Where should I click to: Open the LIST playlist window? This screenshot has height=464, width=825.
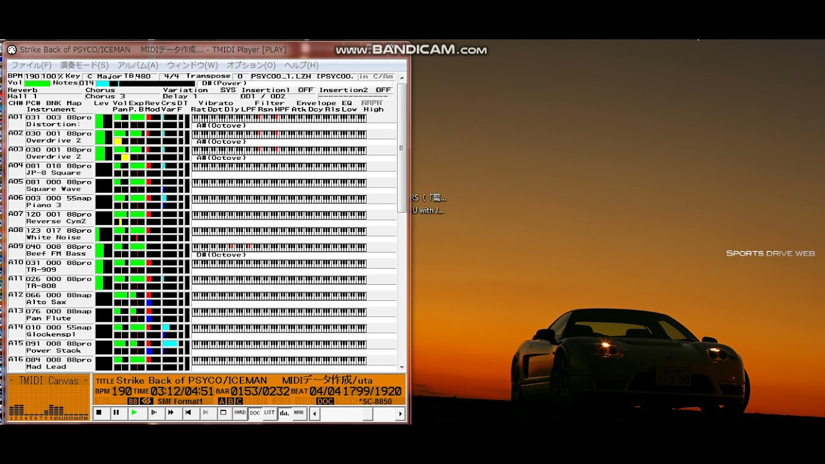click(269, 412)
